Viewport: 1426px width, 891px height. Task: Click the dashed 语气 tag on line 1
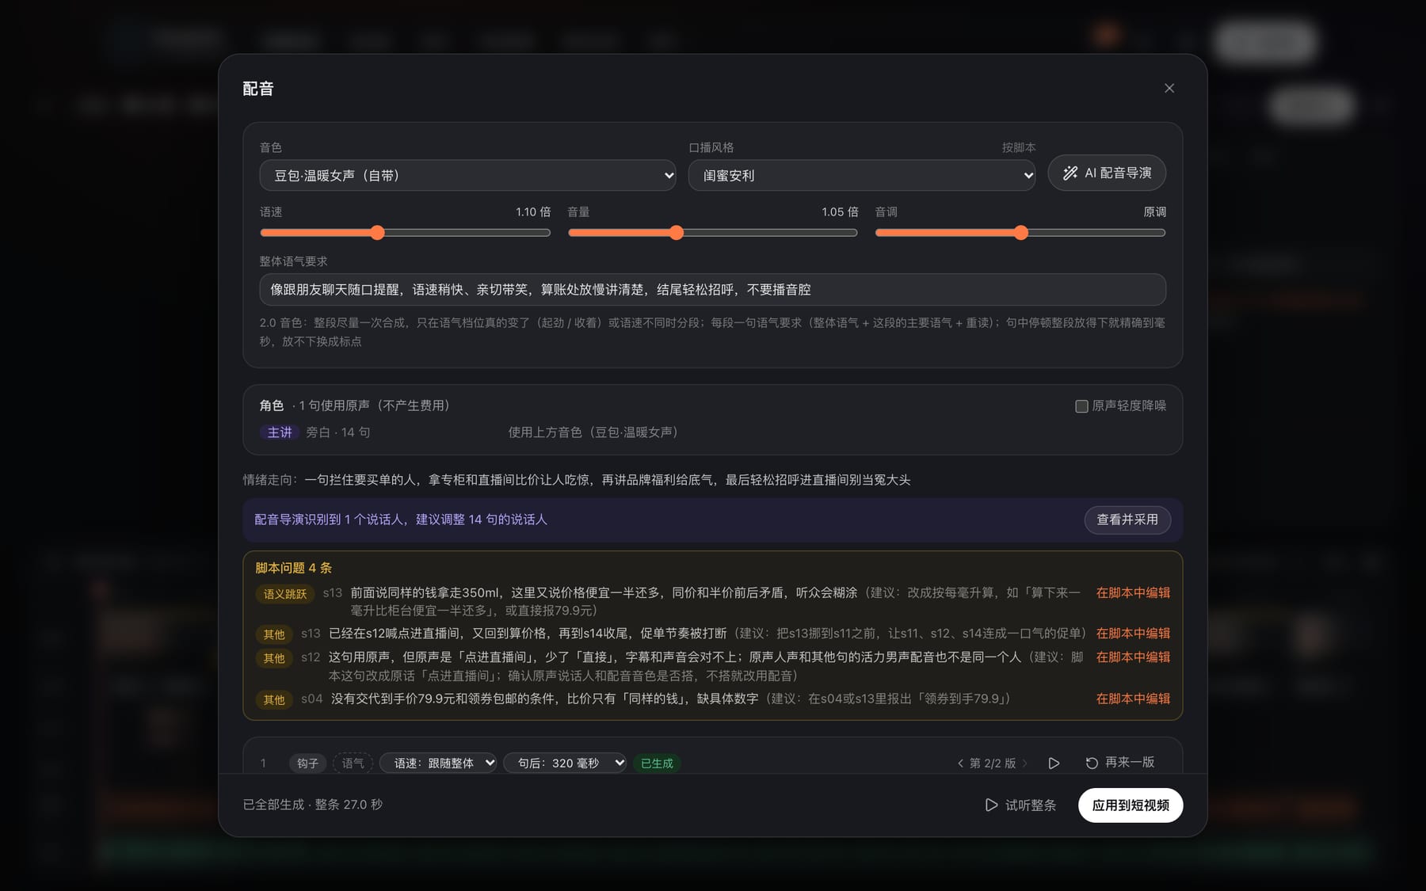coord(353,763)
